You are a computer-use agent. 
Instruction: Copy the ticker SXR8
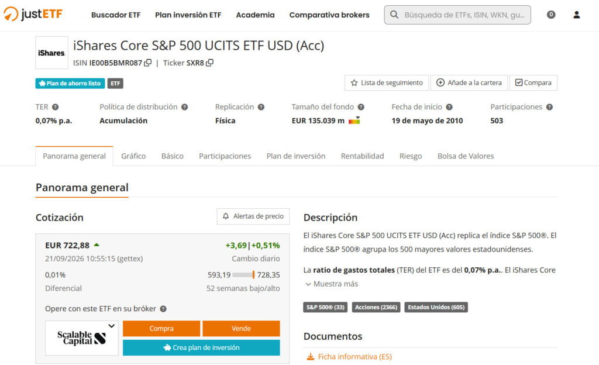[210, 63]
